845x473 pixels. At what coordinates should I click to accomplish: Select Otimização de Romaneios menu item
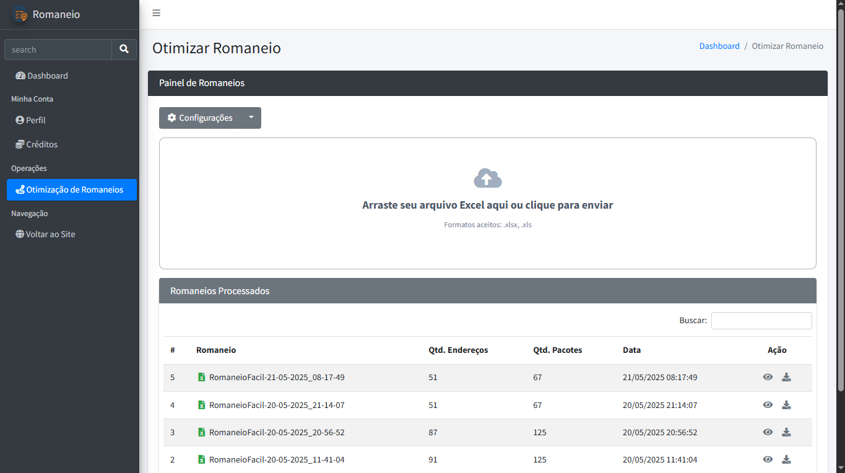(72, 189)
